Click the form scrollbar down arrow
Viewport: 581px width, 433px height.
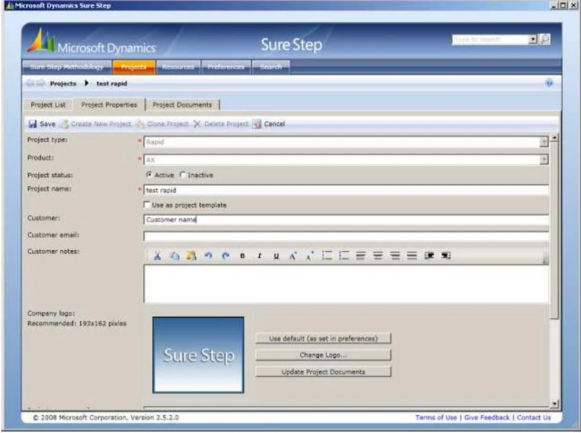click(x=554, y=403)
